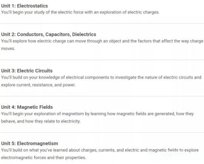Open the Unit 1: Electrostatics heading
Image resolution: width=204 pixels, height=164 pixels.
point(25,6)
